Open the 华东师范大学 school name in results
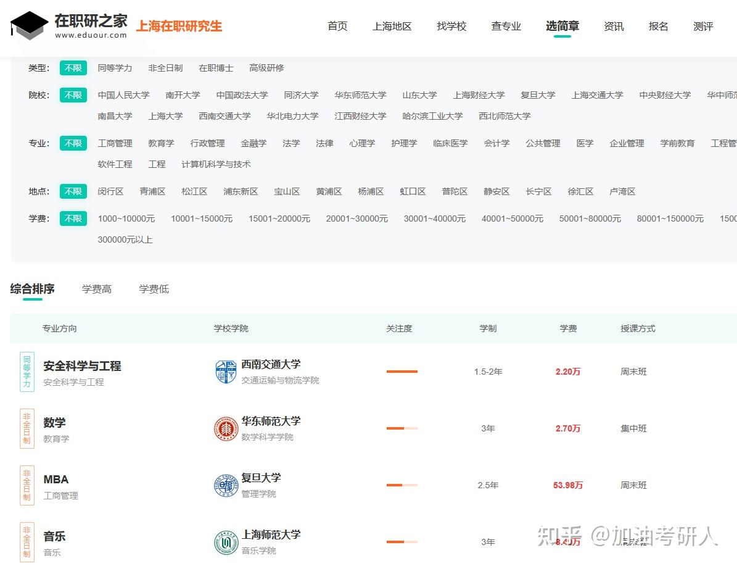 tap(271, 421)
